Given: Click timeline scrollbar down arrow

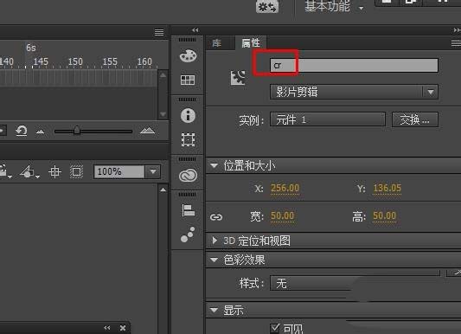Looking at the screenshot, I should 163,114.
